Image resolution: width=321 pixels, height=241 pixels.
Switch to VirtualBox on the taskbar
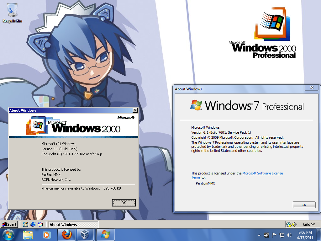(85, 235)
